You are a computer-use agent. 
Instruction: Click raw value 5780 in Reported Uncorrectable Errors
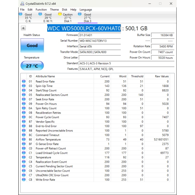coord(165,131)
